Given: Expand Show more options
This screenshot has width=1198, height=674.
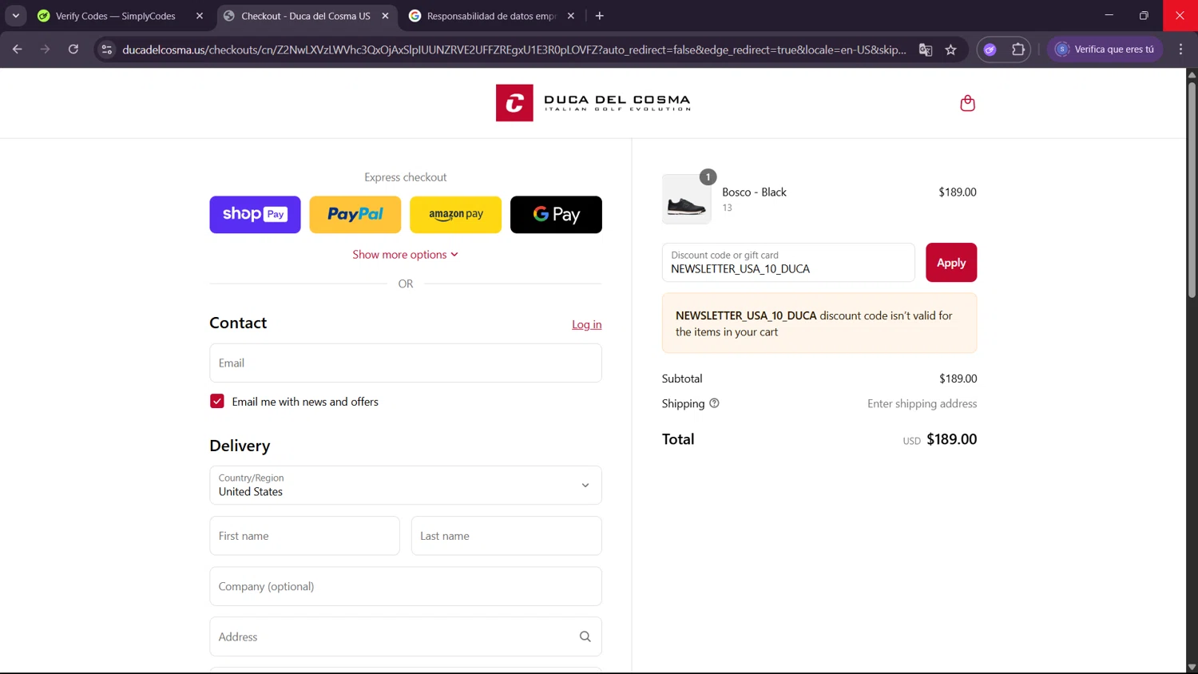Looking at the screenshot, I should 405,255.
